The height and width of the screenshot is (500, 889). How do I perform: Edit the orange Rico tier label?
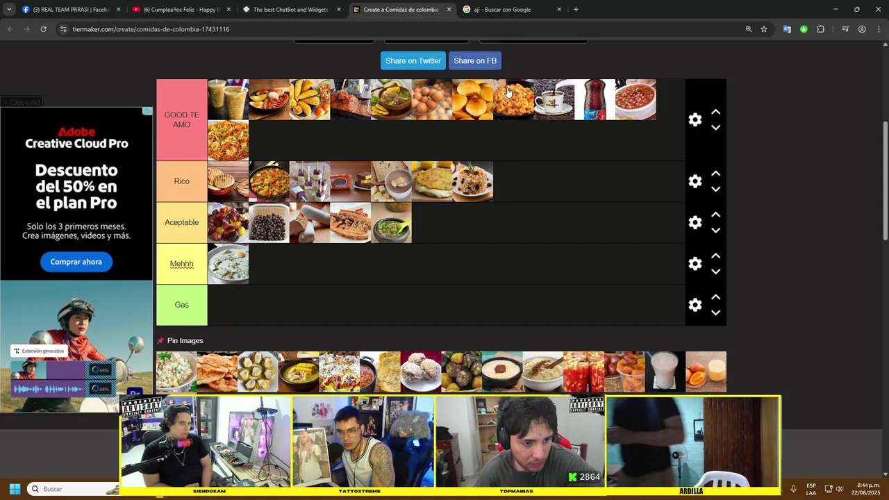[181, 181]
